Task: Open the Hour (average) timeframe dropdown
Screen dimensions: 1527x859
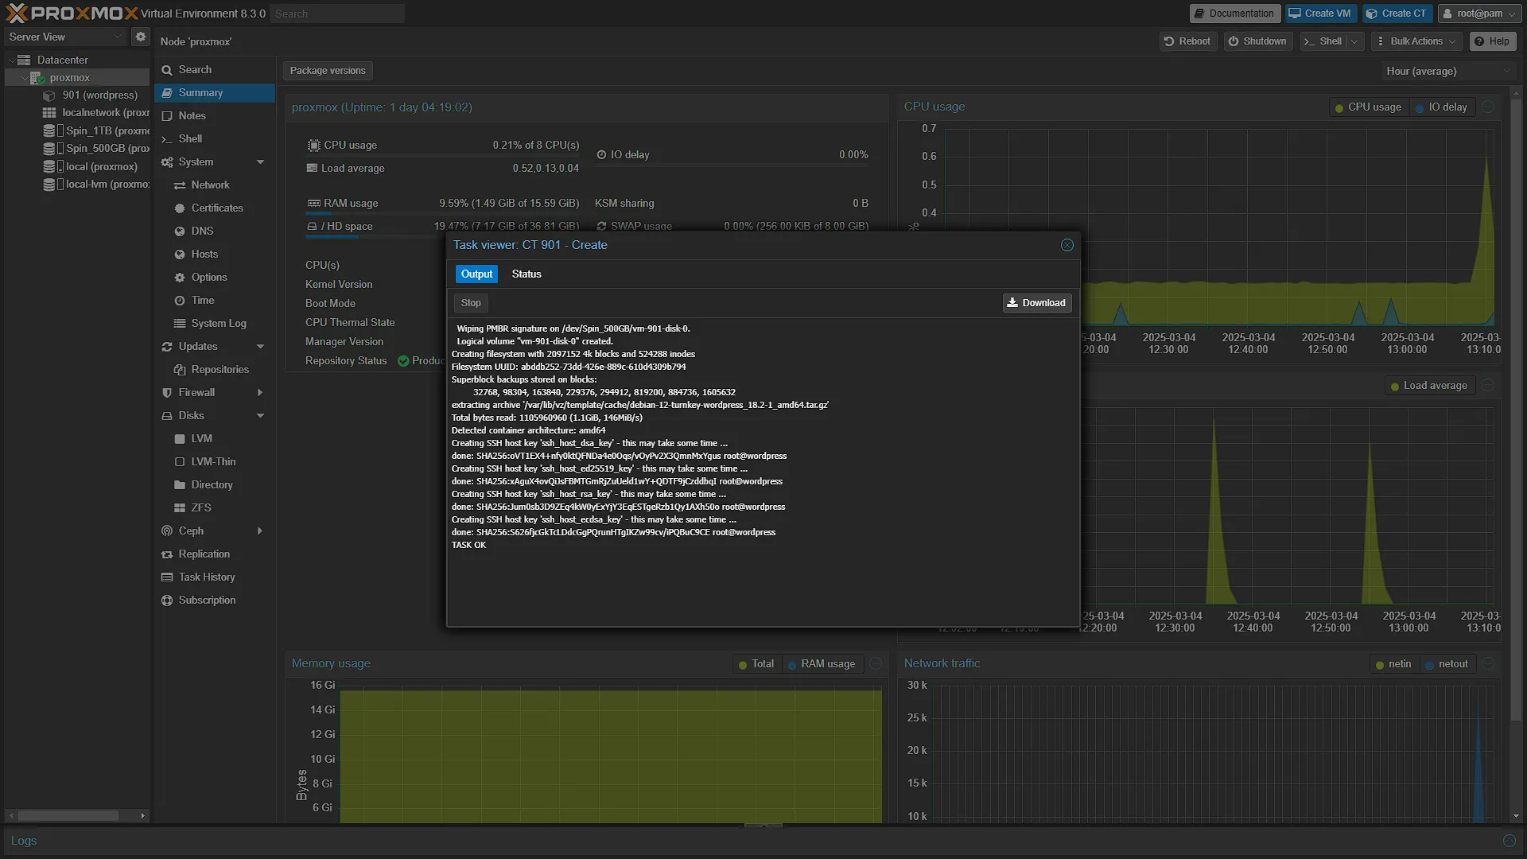Action: [x=1447, y=71]
